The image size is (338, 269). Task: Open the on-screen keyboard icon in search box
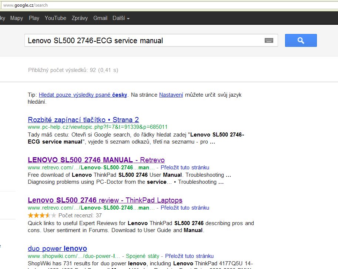tap(269, 40)
